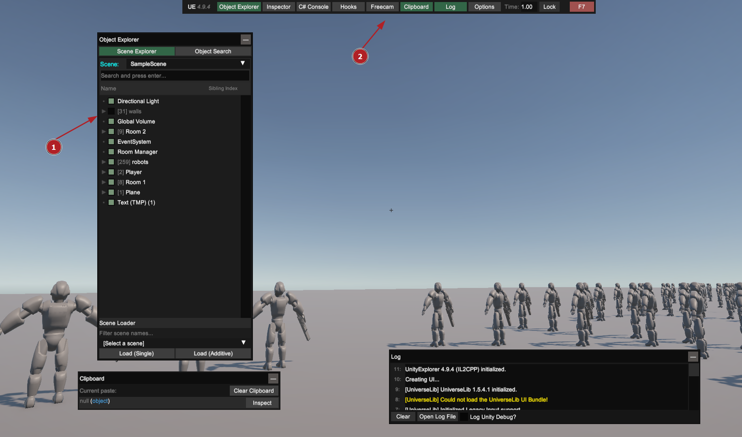Viewport: 742px width, 437px height.
Task: Toggle the Directional Light active checkbox
Action: (111, 101)
